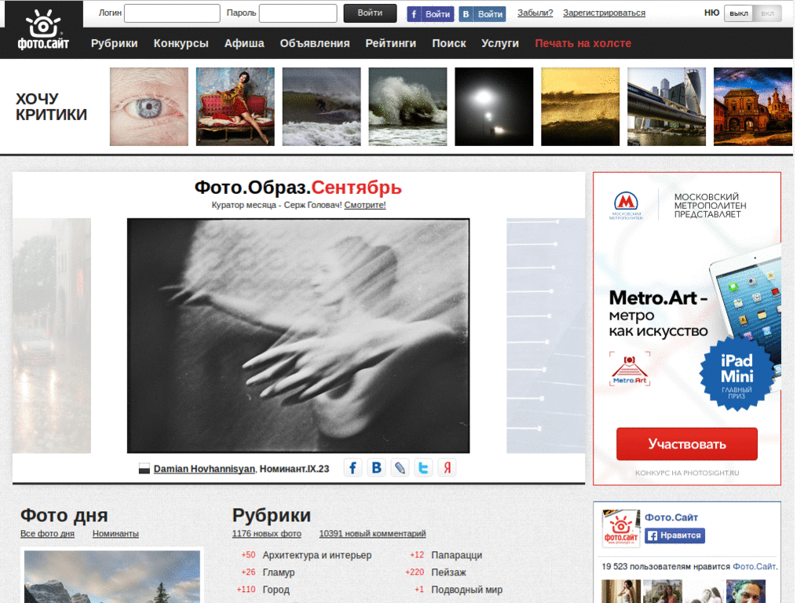Share photo via VKontakte icon
This screenshot has width=804, height=603.
tap(376, 468)
